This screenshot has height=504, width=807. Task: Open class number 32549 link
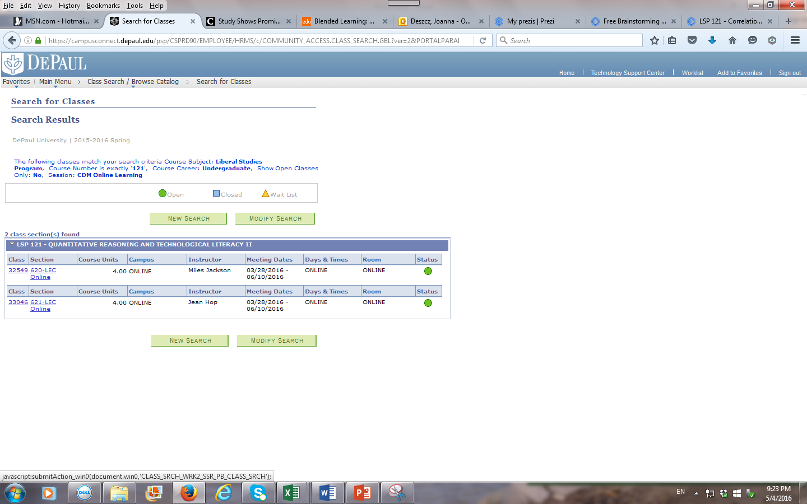[x=18, y=270]
